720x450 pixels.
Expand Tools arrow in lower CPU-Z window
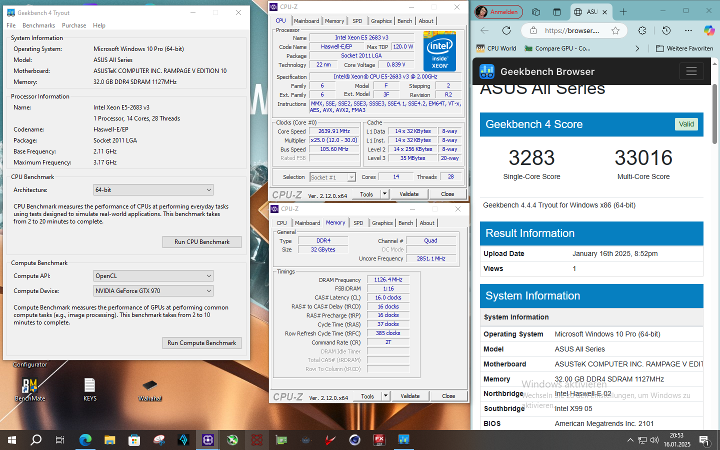385,396
